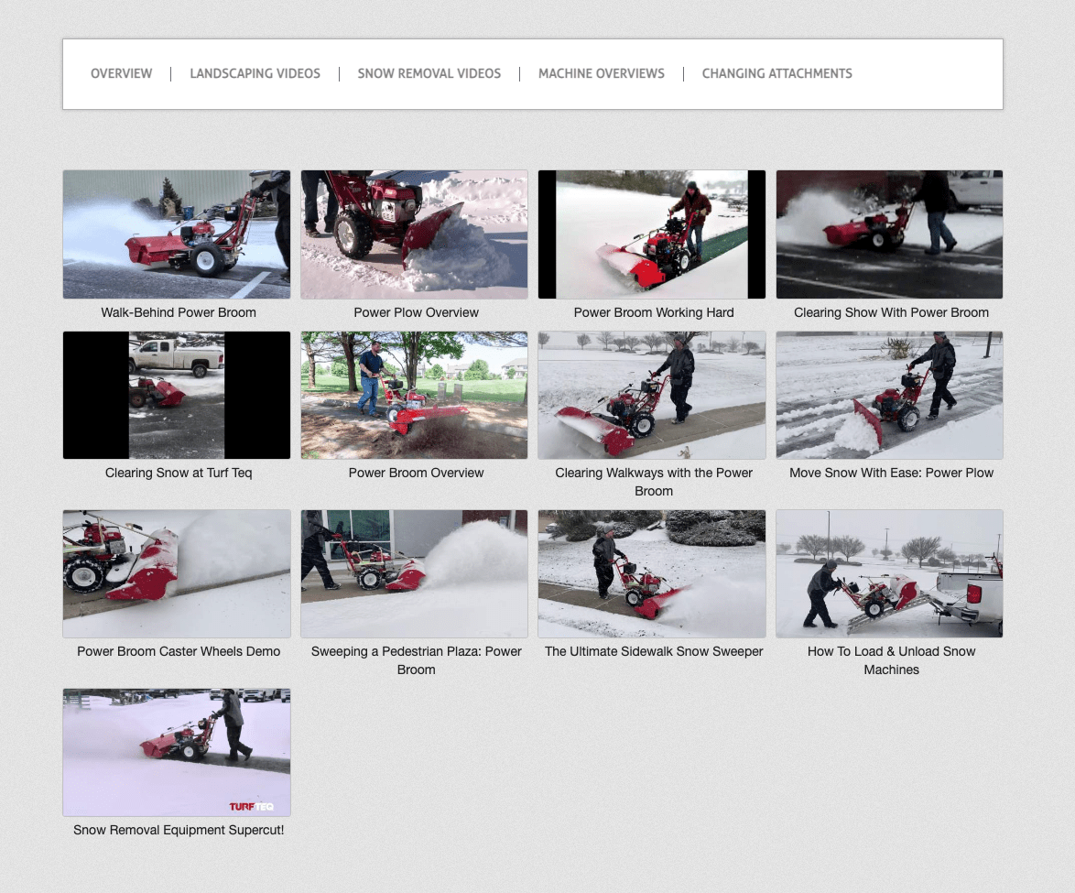Open the Power Plow Overview video thumbnail
The image size is (1075, 893).
click(414, 234)
